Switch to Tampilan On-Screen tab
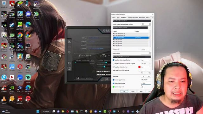Screen dimensions: 203x114 point(133,17)
